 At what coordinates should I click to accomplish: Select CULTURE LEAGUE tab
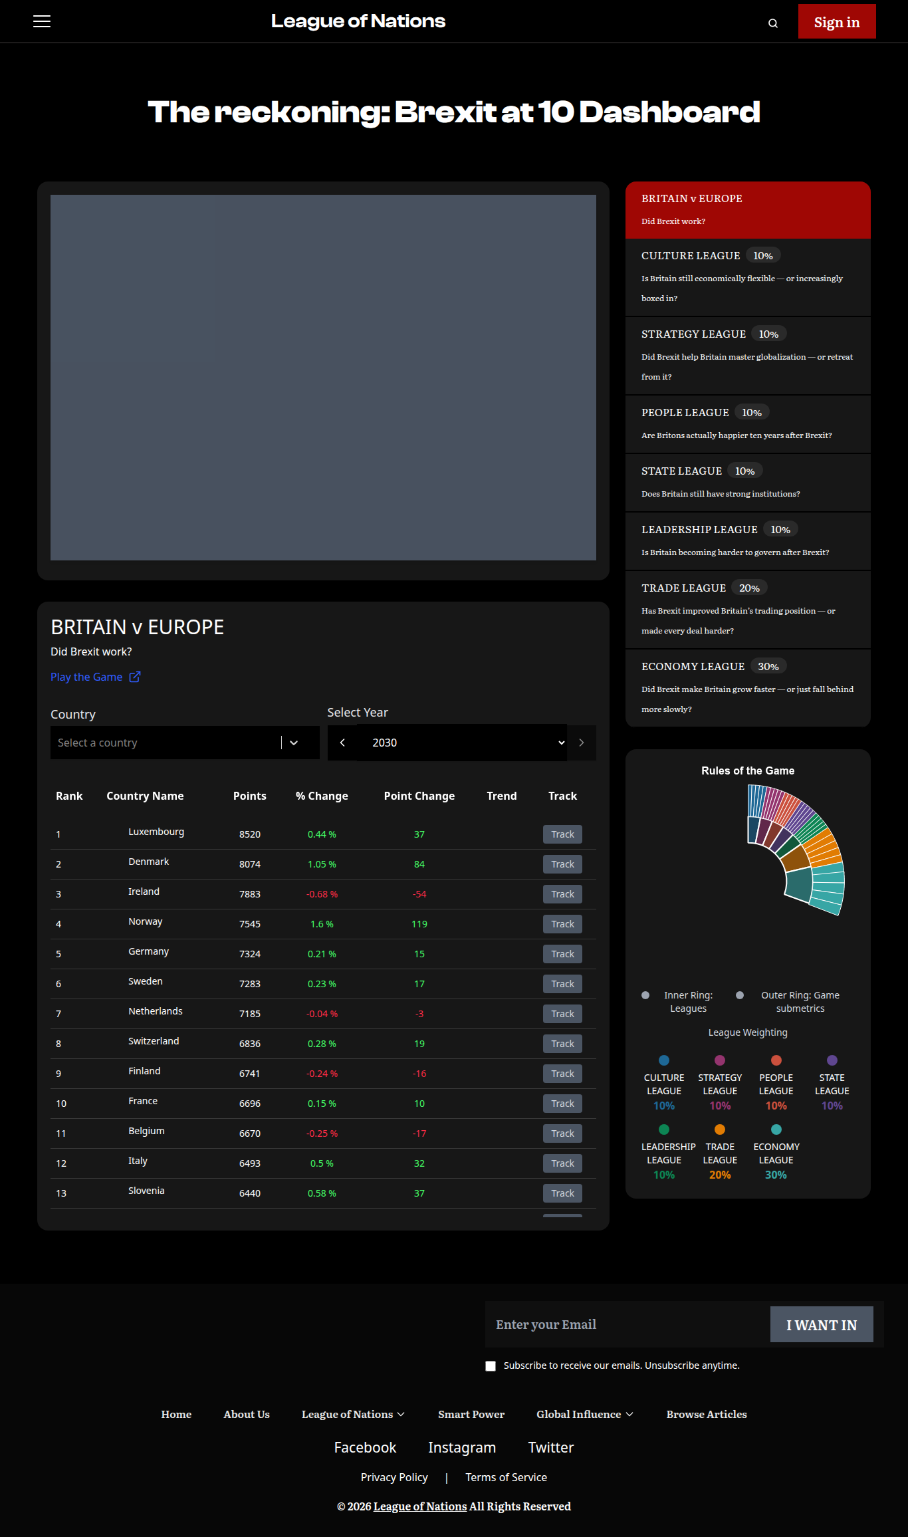point(748,278)
